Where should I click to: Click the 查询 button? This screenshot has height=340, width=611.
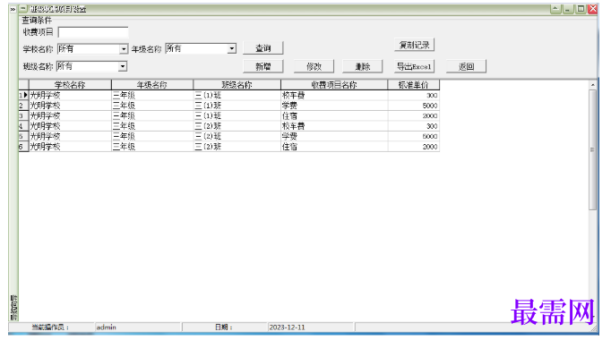[263, 48]
